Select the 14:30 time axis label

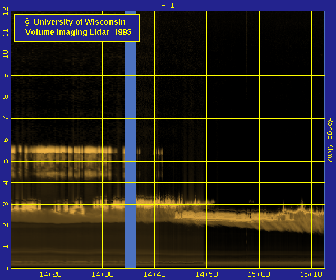click(x=103, y=274)
